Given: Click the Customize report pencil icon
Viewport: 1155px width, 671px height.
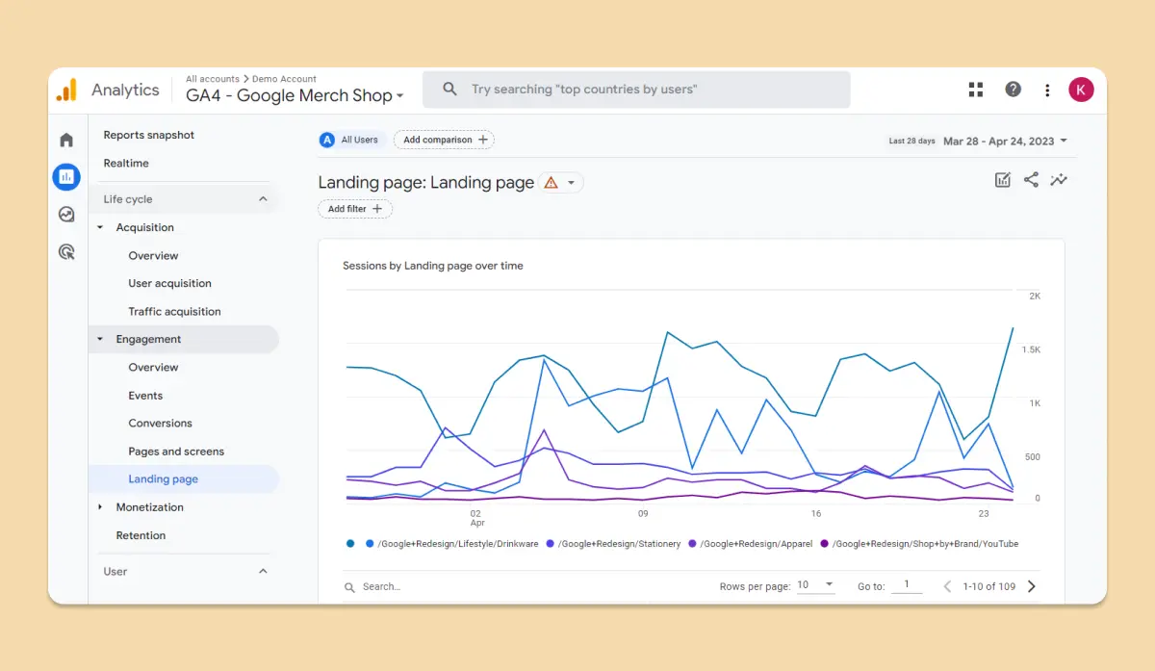Looking at the screenshot, I should click(x=1003, y=180).
